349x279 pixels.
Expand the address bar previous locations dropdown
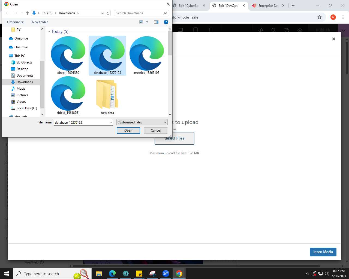[103, 13]
